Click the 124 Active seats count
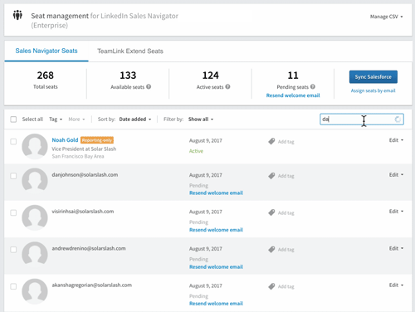The height and width of the screenshot is (312, 415). coord(211,76)
